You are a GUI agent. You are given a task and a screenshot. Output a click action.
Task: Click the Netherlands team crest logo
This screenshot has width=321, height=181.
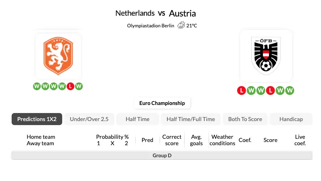click(58, 56)
